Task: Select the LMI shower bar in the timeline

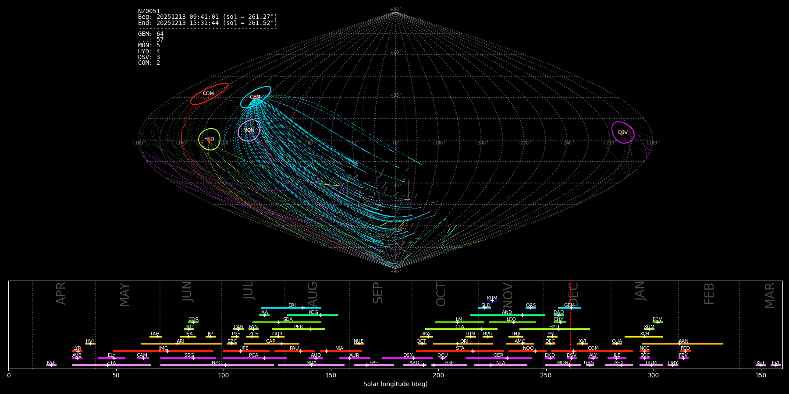Action: click(x=460, y=322)
